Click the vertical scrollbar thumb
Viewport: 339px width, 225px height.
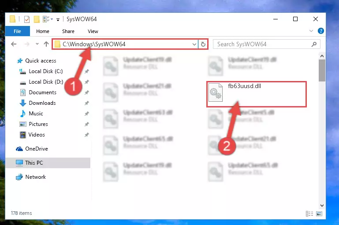[322, 70]
